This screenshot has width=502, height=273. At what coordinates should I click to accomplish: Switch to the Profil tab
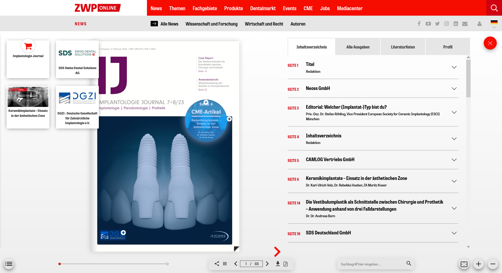448,47
